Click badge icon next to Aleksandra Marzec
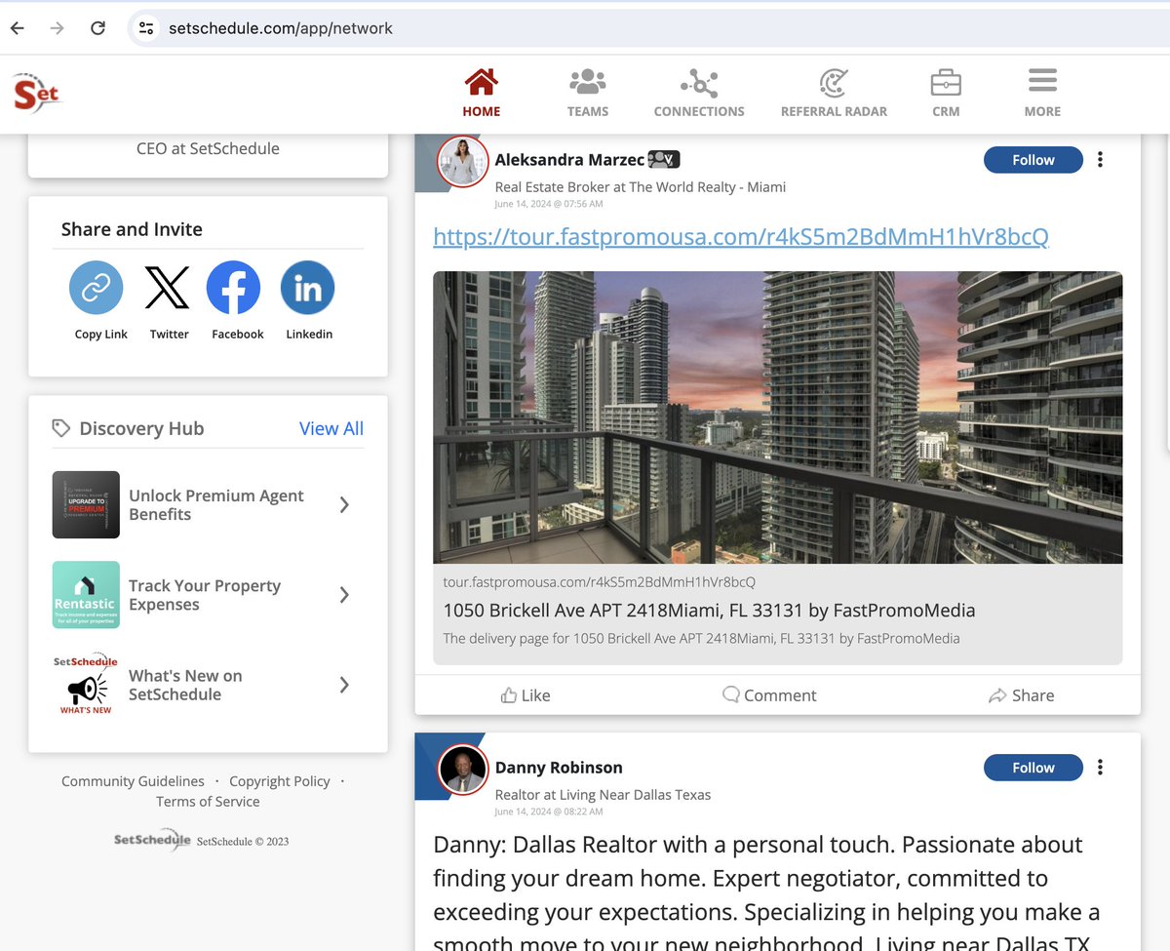 (x=664, y=159)
